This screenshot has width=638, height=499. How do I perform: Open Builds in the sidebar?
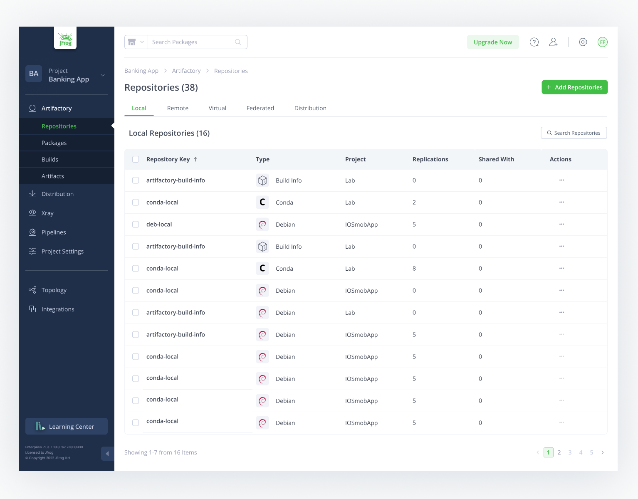(x=67, y=159)
